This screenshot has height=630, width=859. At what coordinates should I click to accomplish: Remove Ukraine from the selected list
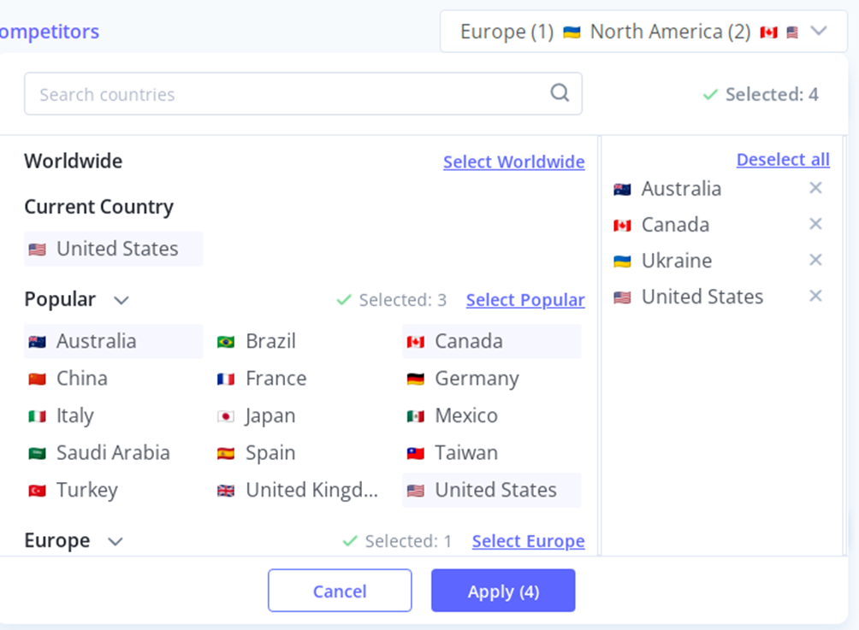click(815, 260)
